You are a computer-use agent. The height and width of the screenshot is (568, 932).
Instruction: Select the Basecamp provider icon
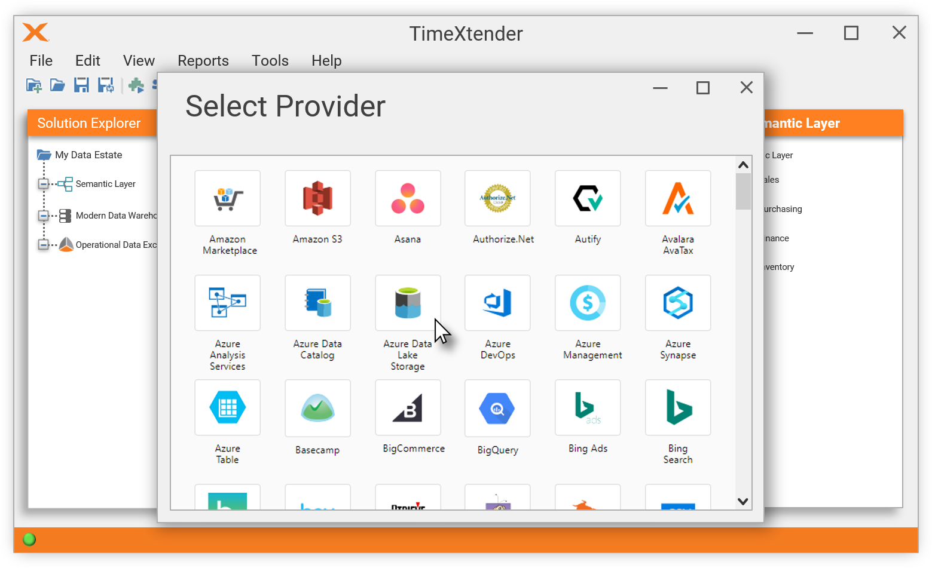click(x=317, y=408)
